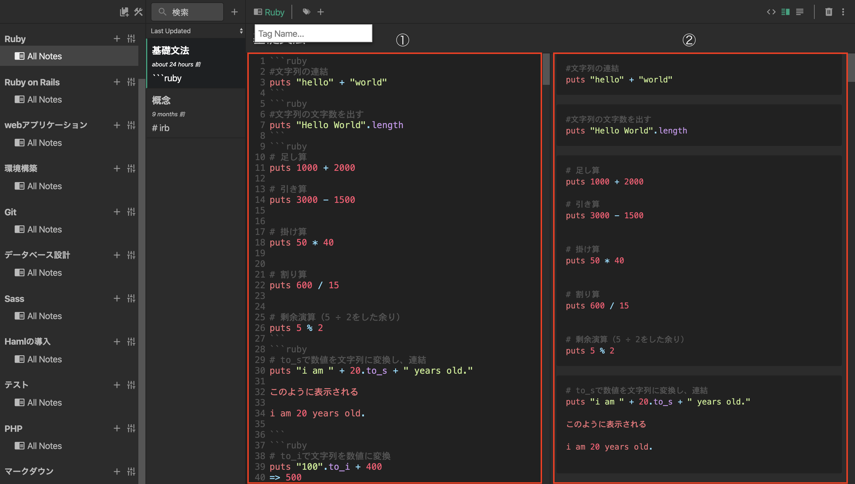Open All Notes under the Sass notebook
Screen dimensions: 855x484
[x=44, y=316]
